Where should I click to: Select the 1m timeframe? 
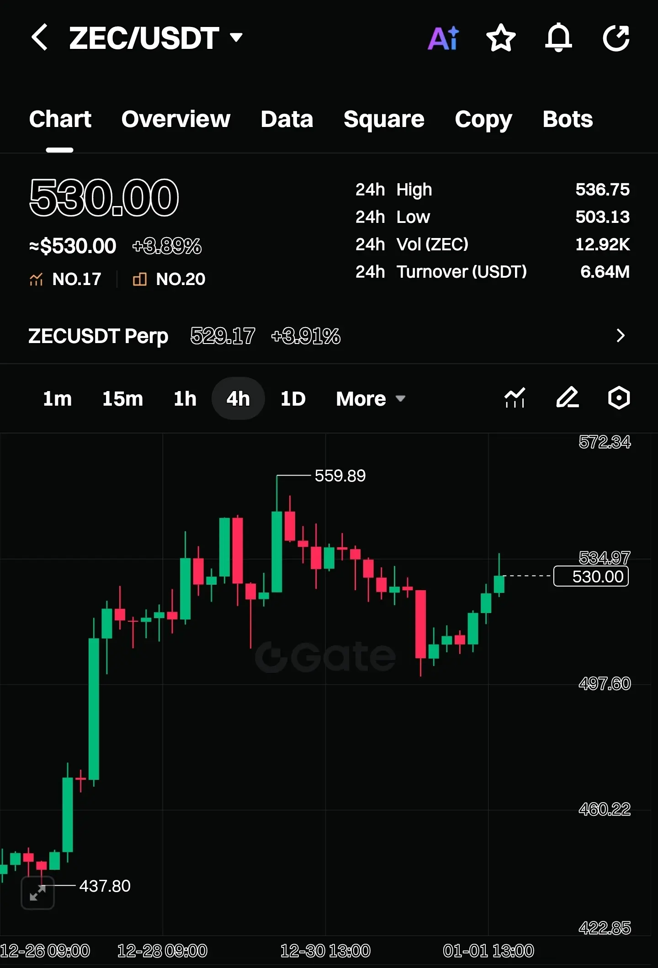[57, 399]
